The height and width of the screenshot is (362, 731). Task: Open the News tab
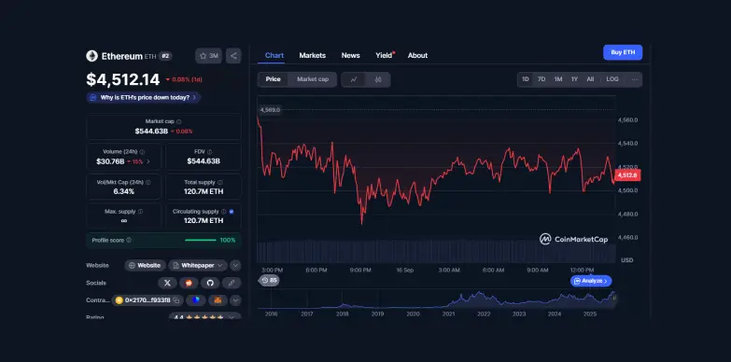coord(351,55)
